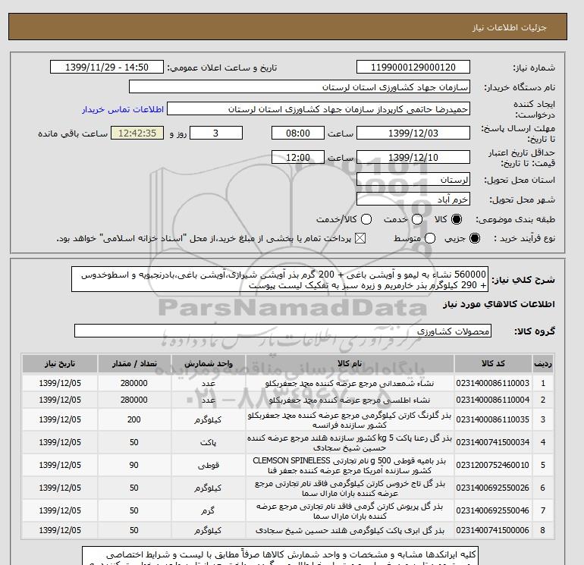Click product code 0231400741500006
The width and height of the screenshot is (584, 565).
(492, 530)
